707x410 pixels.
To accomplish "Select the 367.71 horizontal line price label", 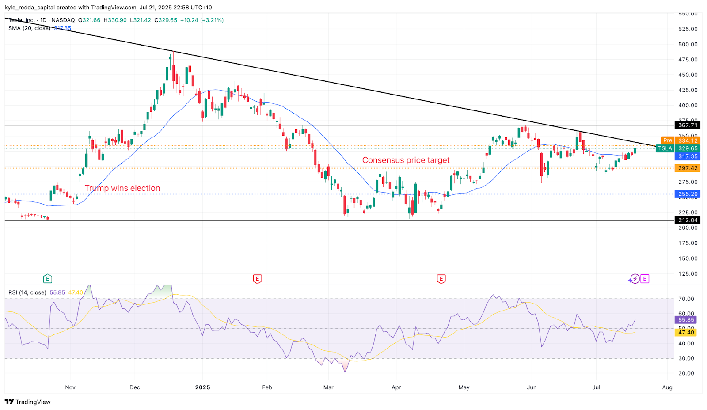I will tap(688, 125).
